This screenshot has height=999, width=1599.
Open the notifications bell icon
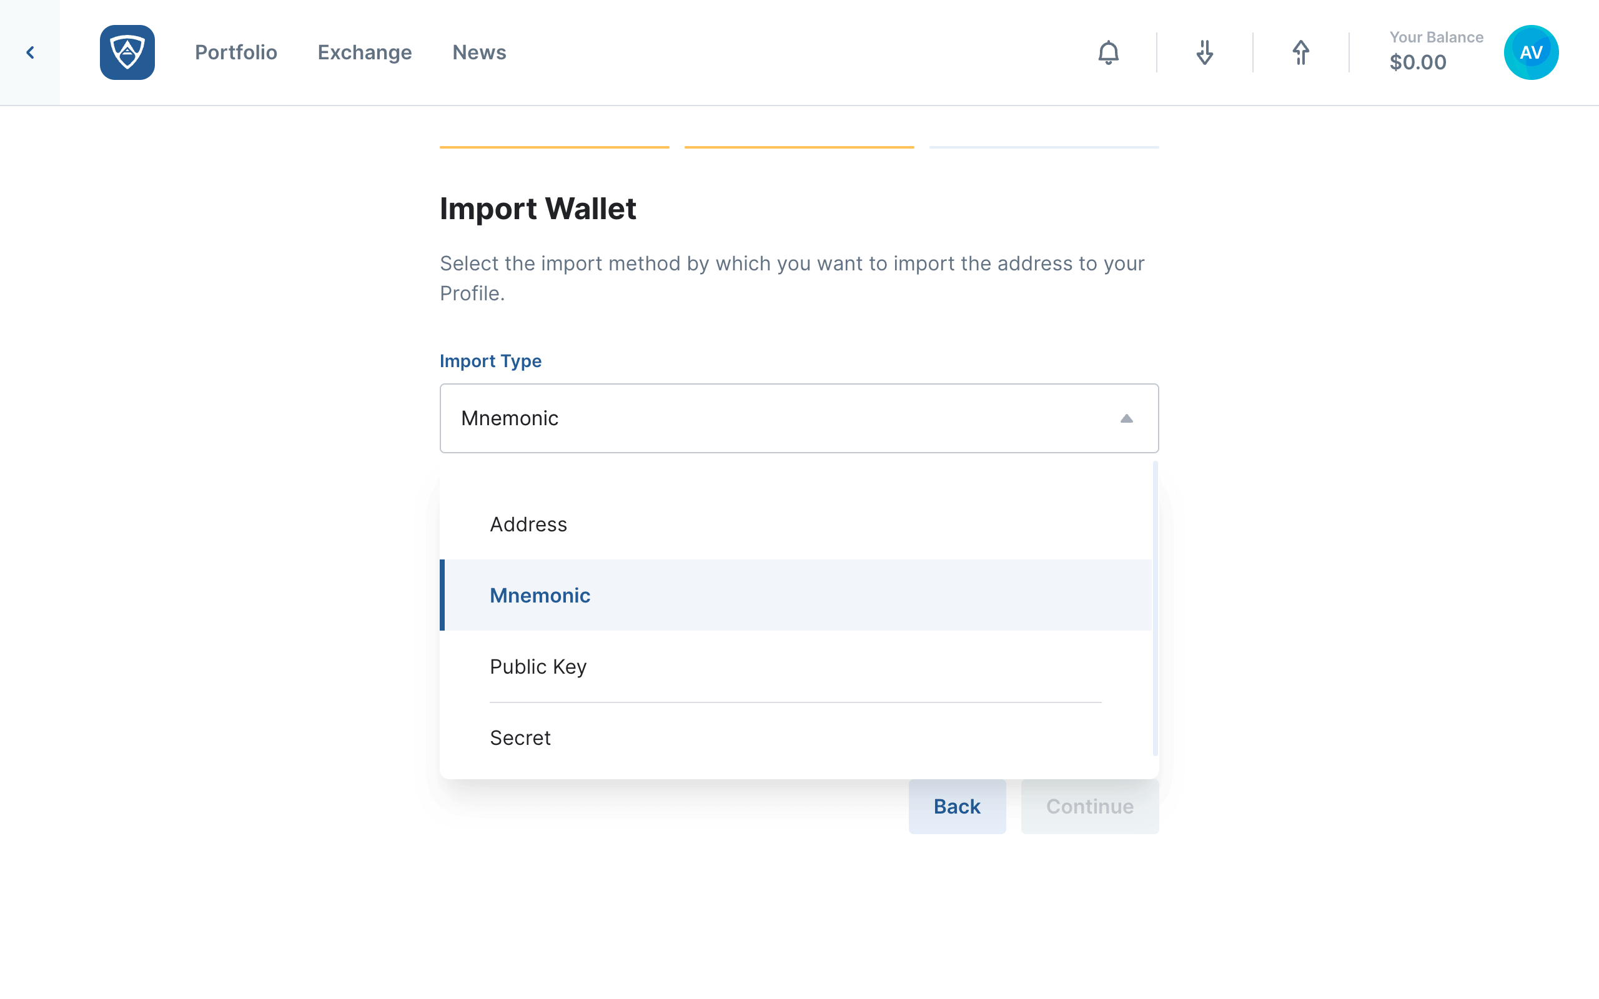[x=1109, y=52]
